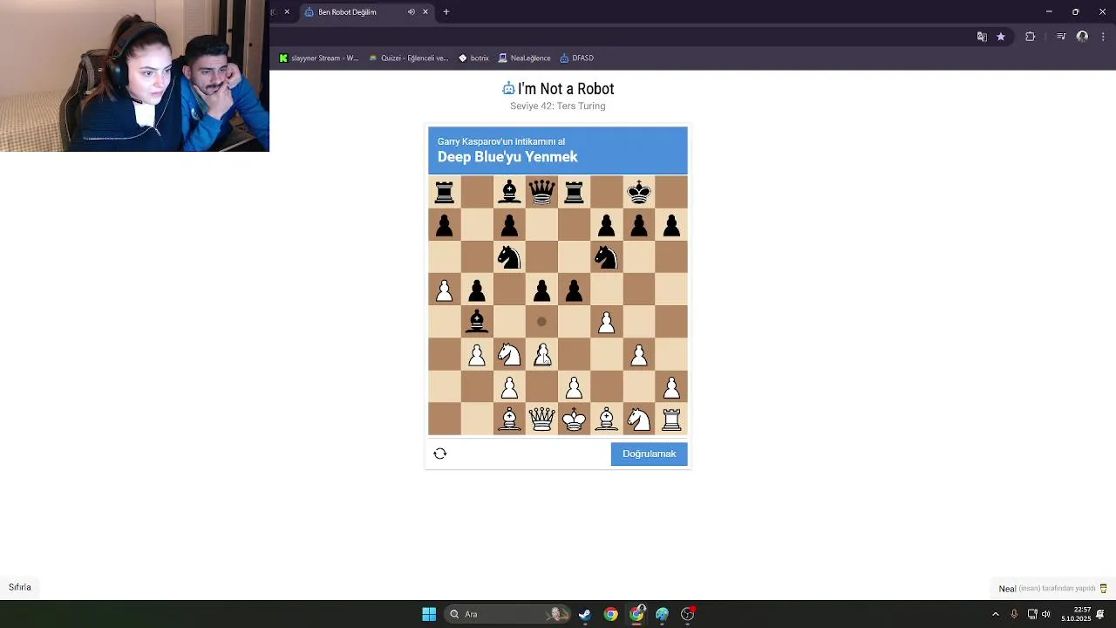Screen dimensions: 1116x628
Task: Select the black rook on e8
Action: pos(574,192)
